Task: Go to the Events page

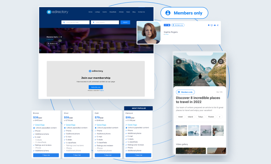Action: coord(105,12)
